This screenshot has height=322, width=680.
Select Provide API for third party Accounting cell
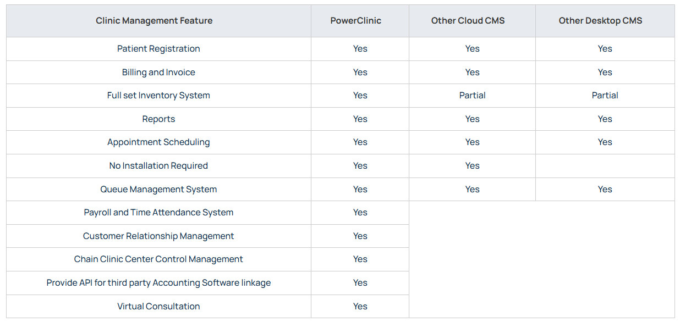[158, 283]
